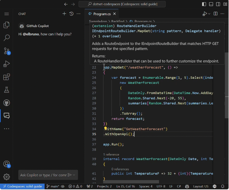Screen dimensions: 229x190
Task: Select the Program.cs editor tab
Action: [x=102, y=14]
